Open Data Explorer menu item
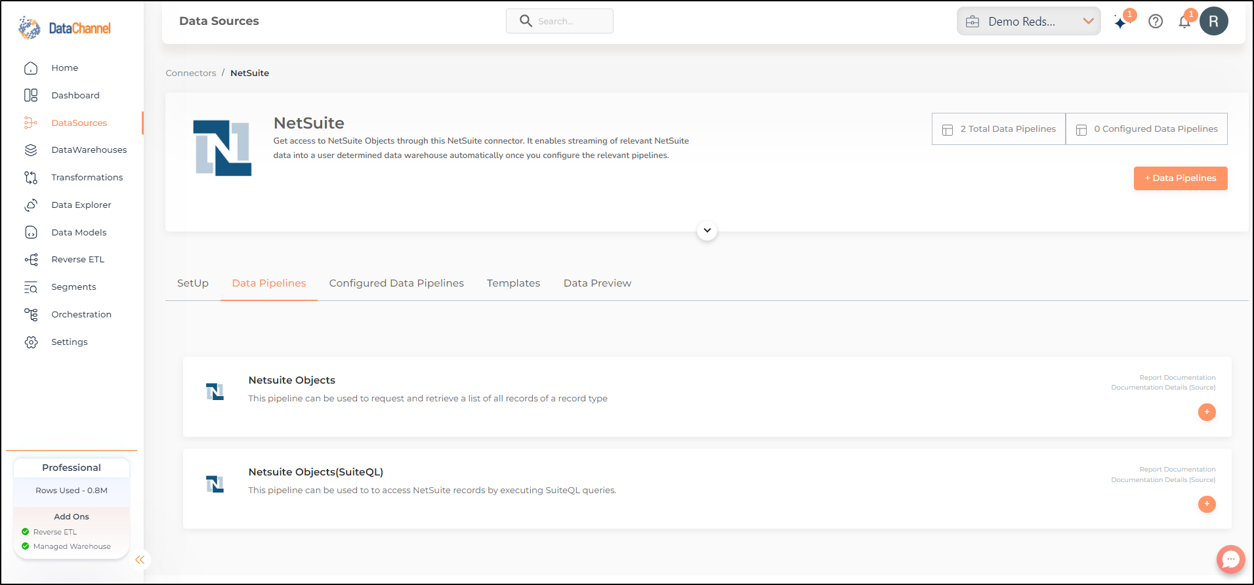The height and width of the screenshot is (585, 1254). pyautogui.click(x=81, y=205)
